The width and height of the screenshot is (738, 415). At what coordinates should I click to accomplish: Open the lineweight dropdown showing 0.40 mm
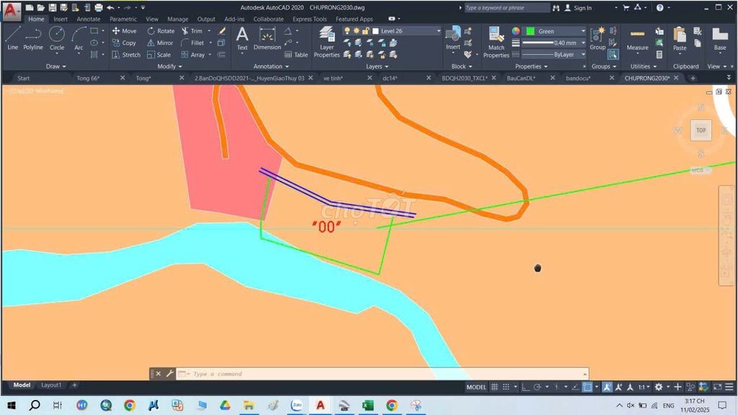(554, 43)
